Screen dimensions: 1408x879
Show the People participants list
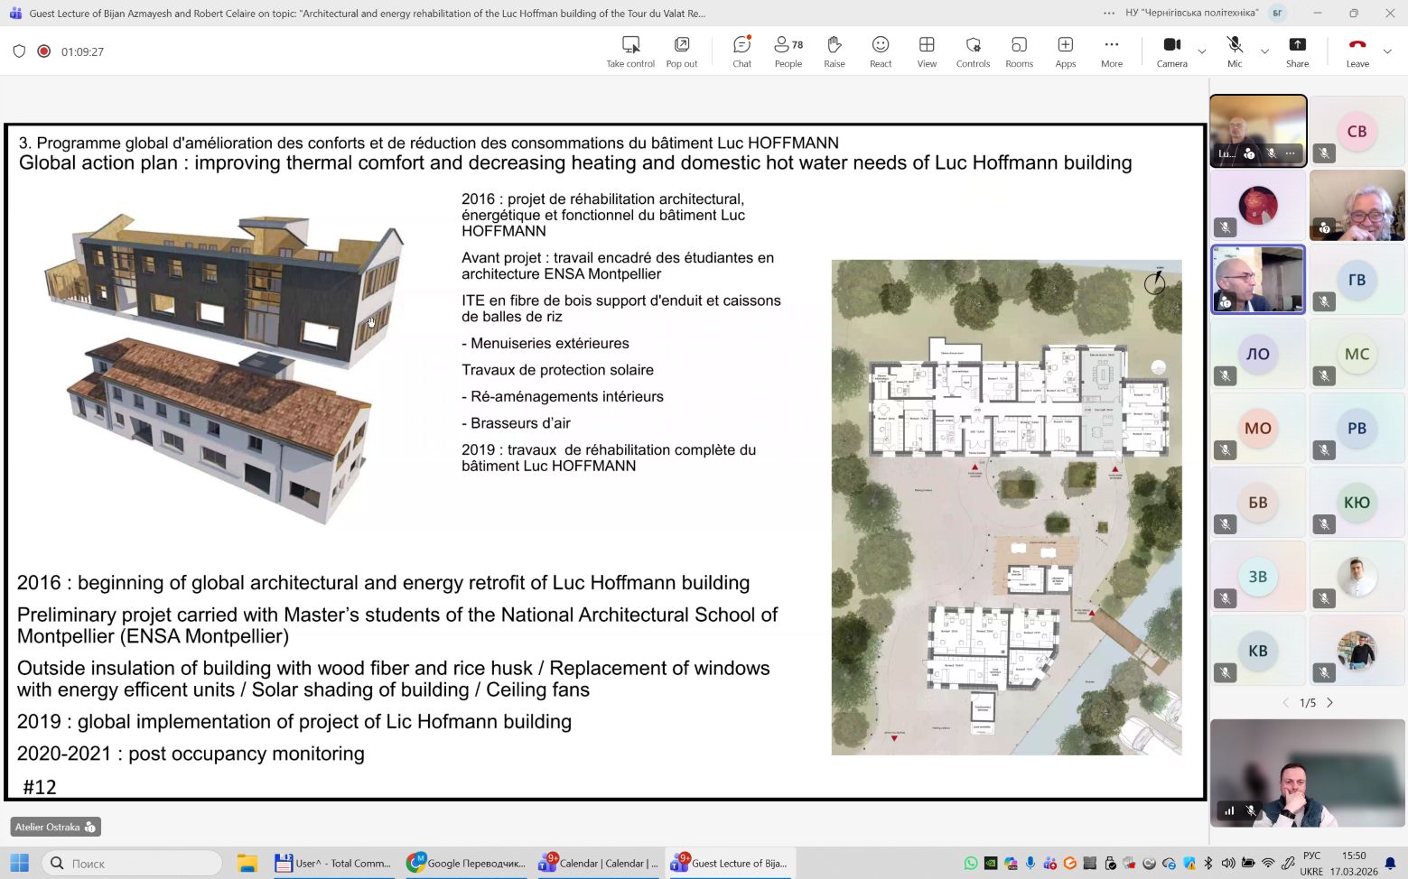tap(788, 51)
